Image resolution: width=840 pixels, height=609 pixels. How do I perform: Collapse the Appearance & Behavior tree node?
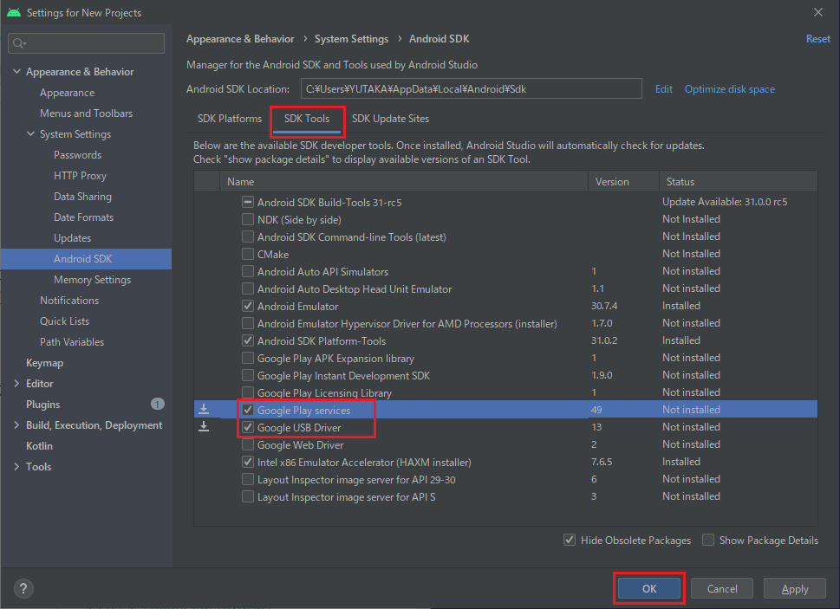coord(16,71)
